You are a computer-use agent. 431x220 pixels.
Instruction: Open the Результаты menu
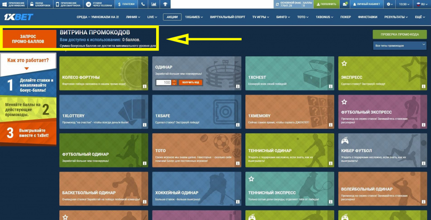point(396,17)
